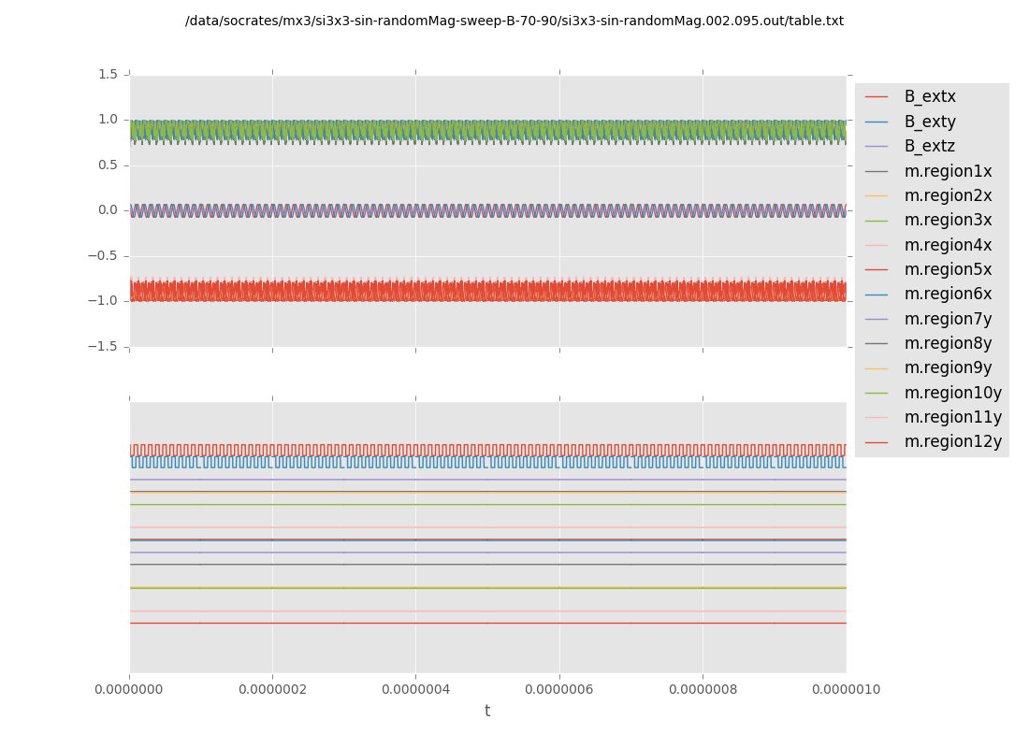
Task: Click the 1.5 y-axis tick label
Action: click(x=109, y=74)
